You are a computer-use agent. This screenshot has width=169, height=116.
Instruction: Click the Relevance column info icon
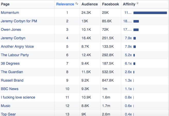click(x=76, y=3)
